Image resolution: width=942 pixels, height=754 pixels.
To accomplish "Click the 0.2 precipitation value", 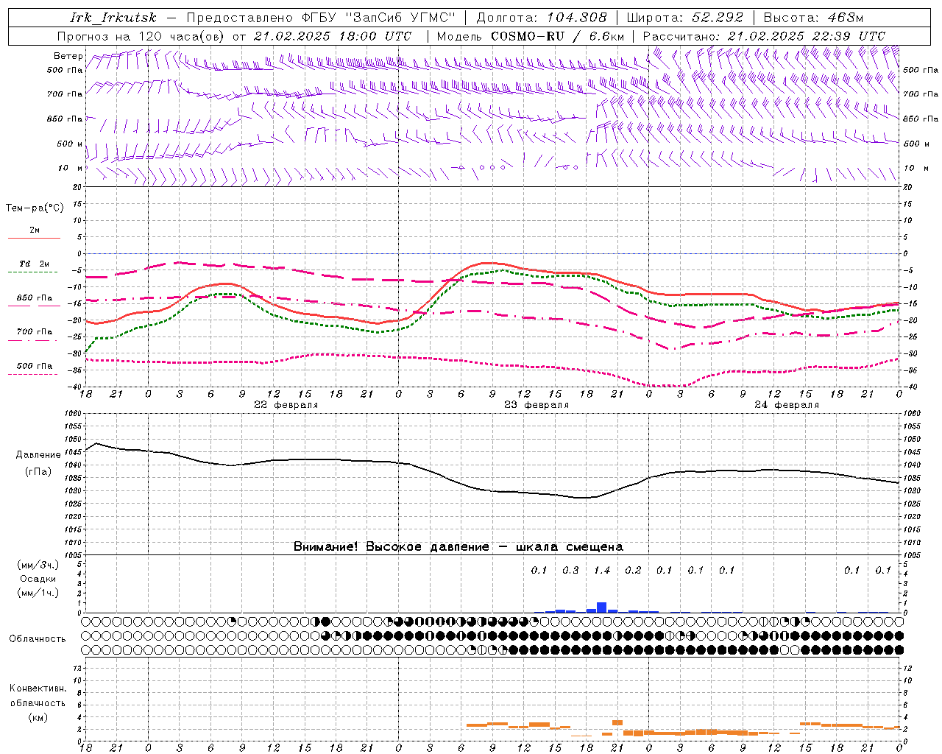I will click(x=633, y=571).
